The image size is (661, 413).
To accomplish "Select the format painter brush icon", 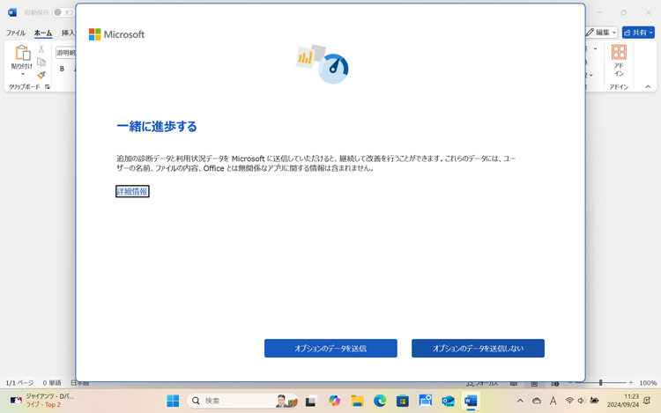I will [x=41, y=75].
